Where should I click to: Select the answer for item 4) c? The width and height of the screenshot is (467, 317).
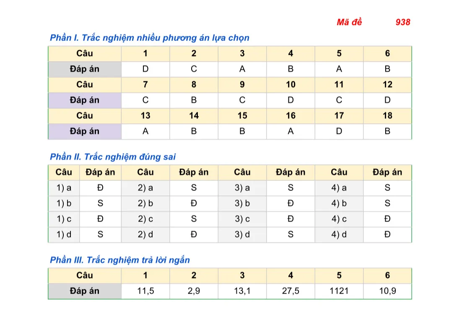coord(387,219)
